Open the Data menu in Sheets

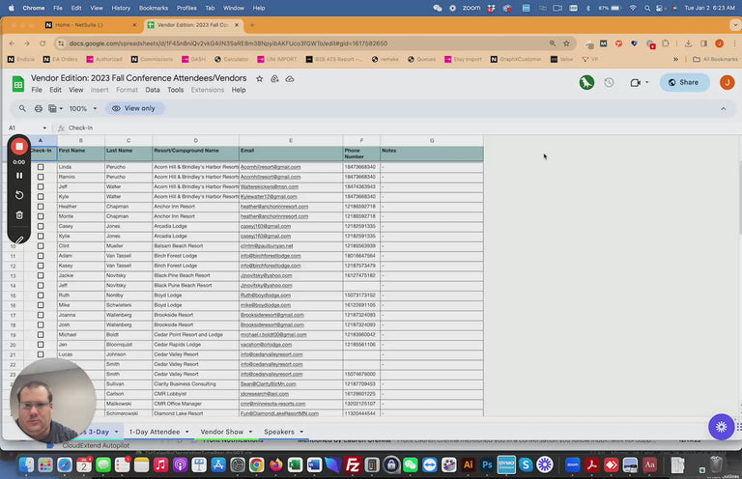(153, 90)
